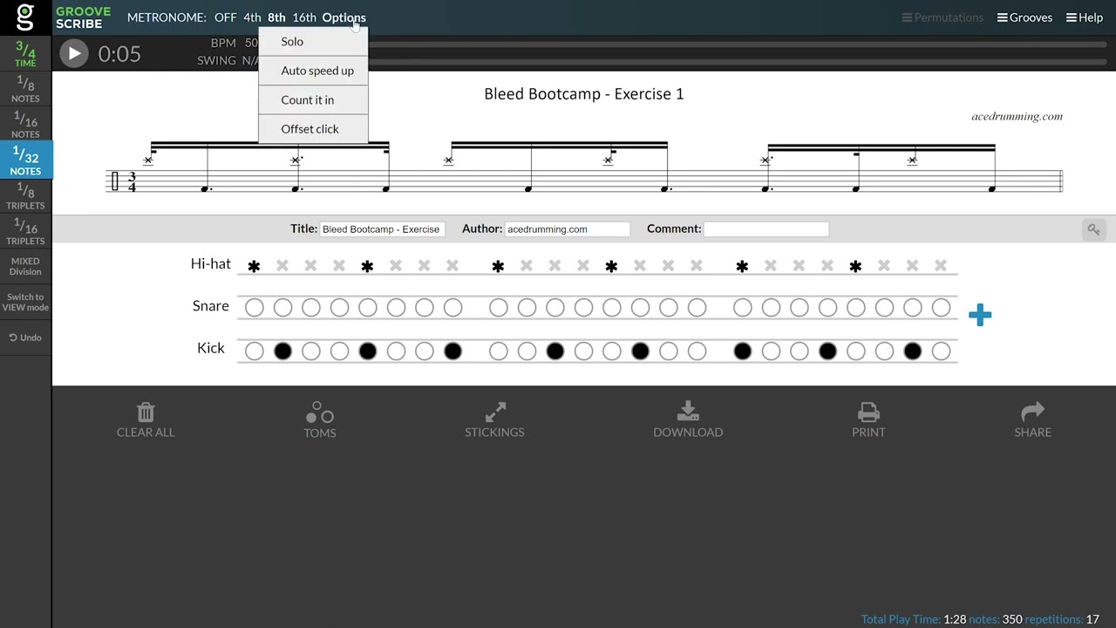The image size is (1116, 628).
Task: Toggle first Hi-hat note in measure two
Action: point(498,266)
